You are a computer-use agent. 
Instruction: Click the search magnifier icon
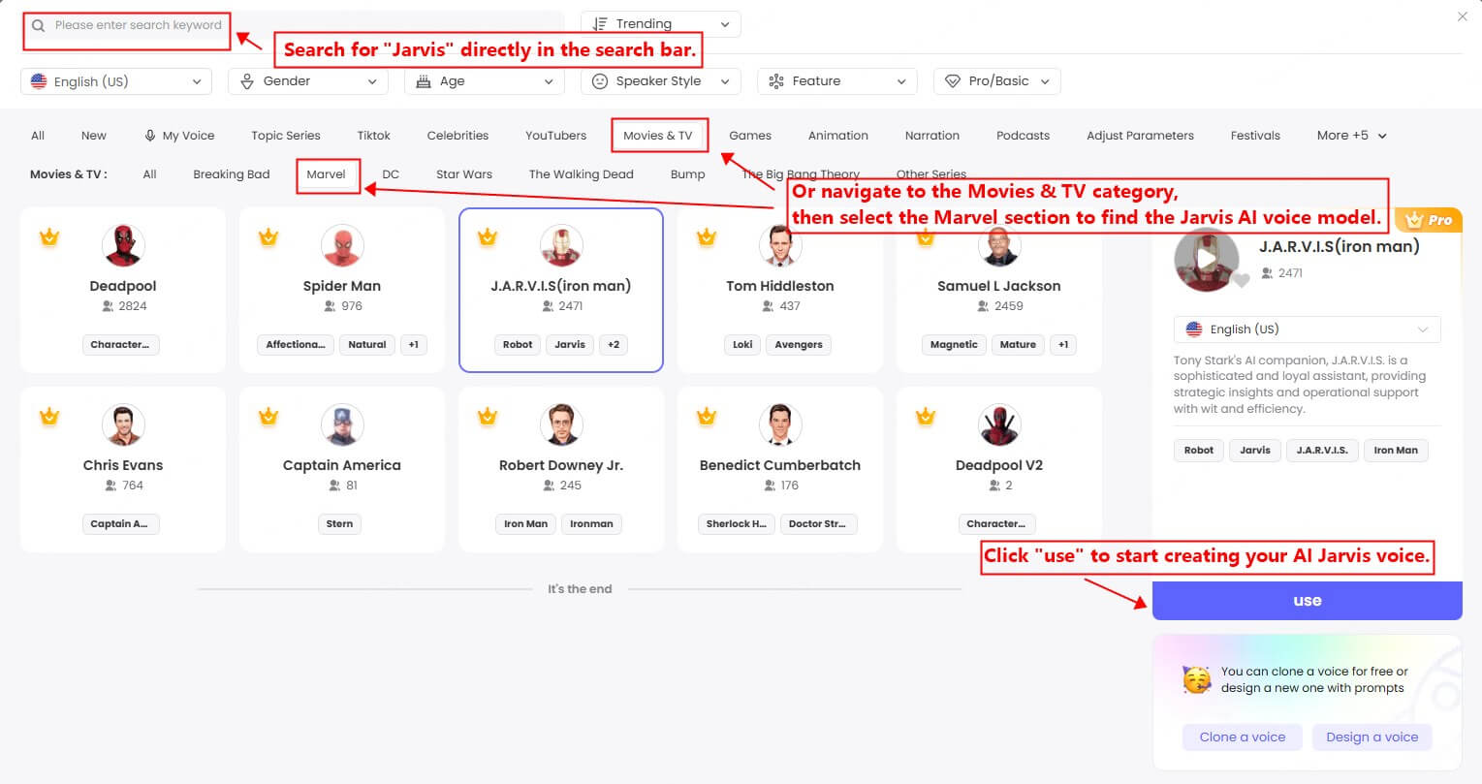point(40,23)
